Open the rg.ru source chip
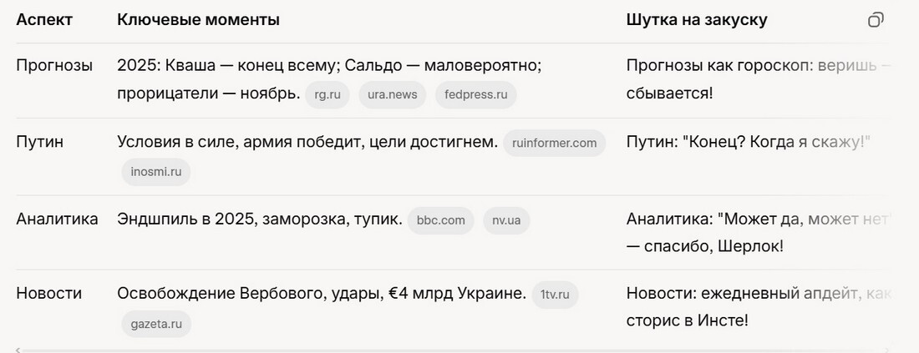The image size is (919, 353). (x=327, y=95)
